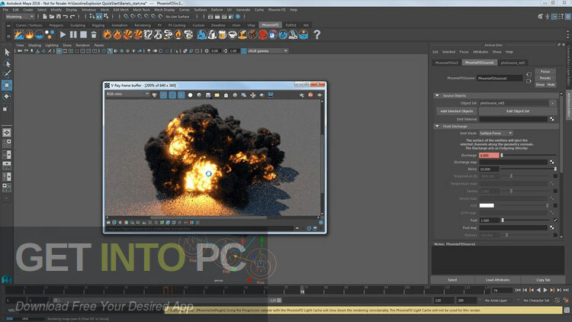Select the phxSource_set3 attribute tab
The image size is (572, 322).
point(513,63)
